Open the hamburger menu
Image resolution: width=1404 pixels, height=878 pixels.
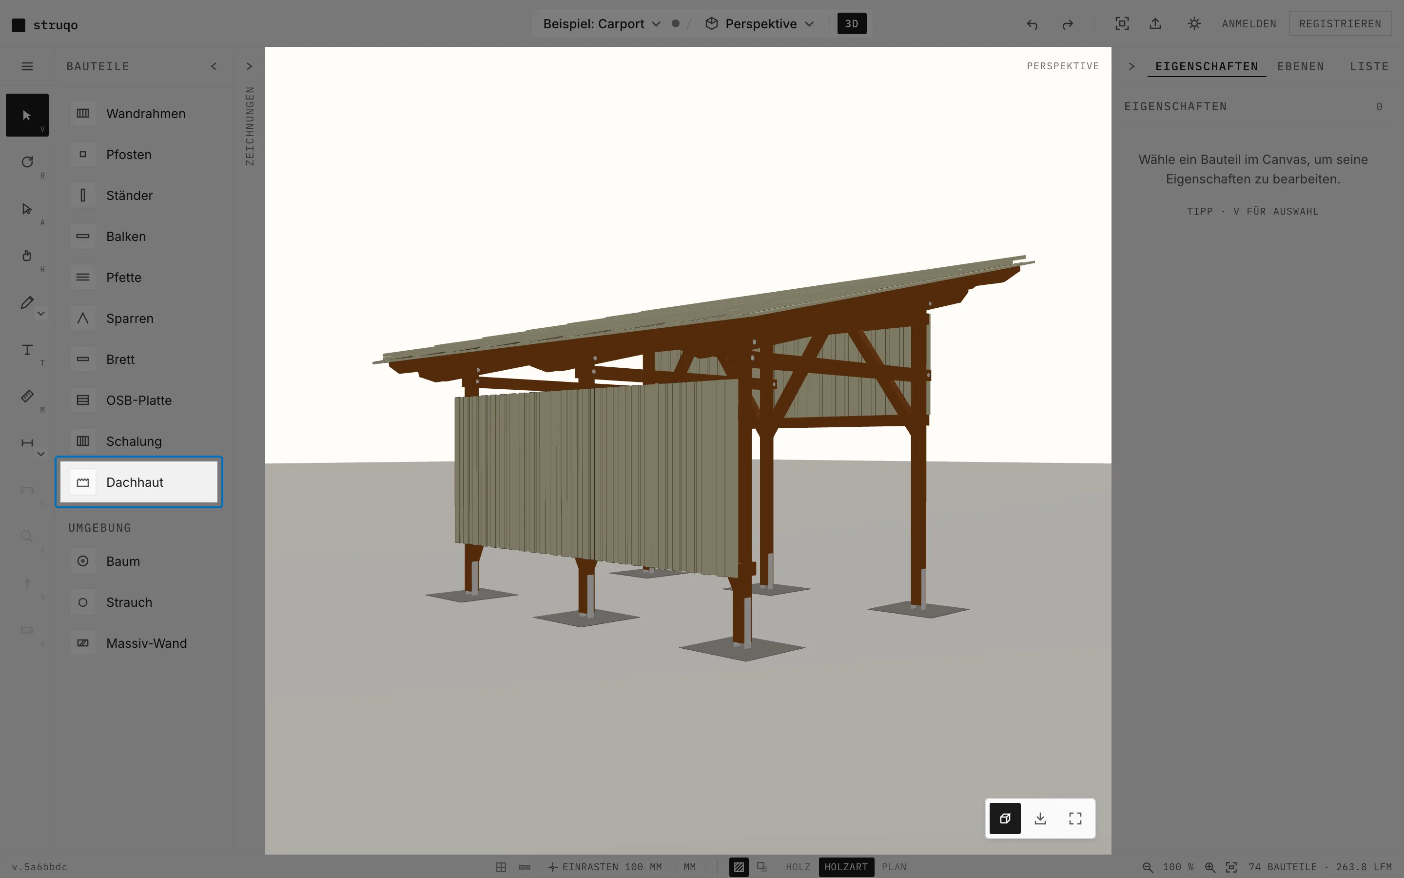(27, 66)
